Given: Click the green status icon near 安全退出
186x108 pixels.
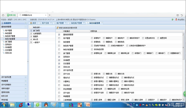Looking at the screenshot, I should tap(172, 19).
